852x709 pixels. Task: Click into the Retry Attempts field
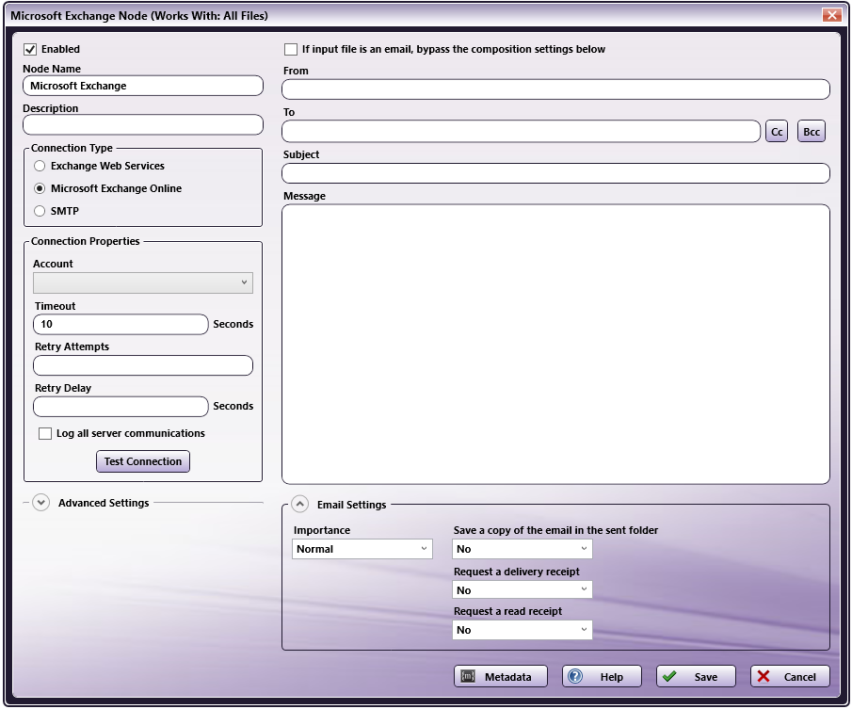[x=143, y=365]
